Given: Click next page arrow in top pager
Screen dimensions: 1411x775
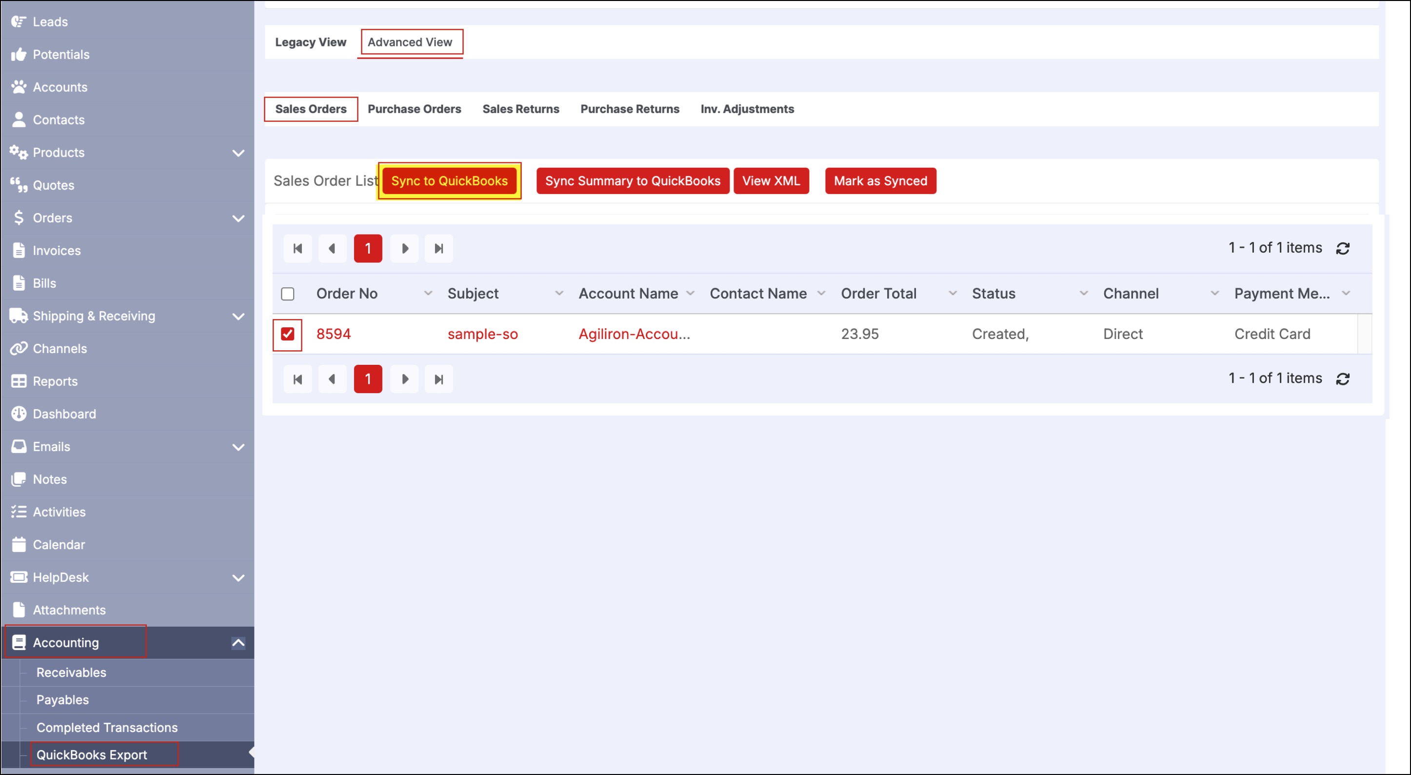Looking at the screenshot, I should [404, 248].
